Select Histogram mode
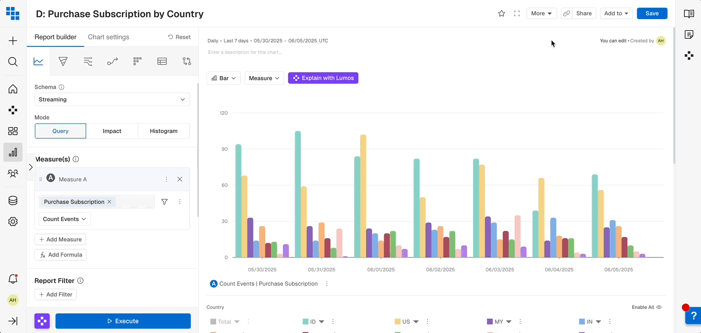This screenshot has width=701, height=333. [x=164, y=131]
